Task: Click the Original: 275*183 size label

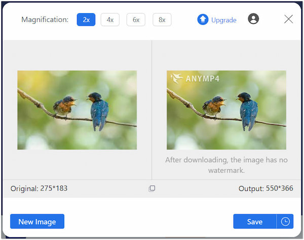Action: pyautogui.click(x=39, y=188)
